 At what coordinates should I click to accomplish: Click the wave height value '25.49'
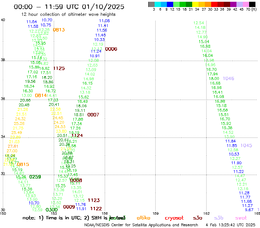[17, 133]
